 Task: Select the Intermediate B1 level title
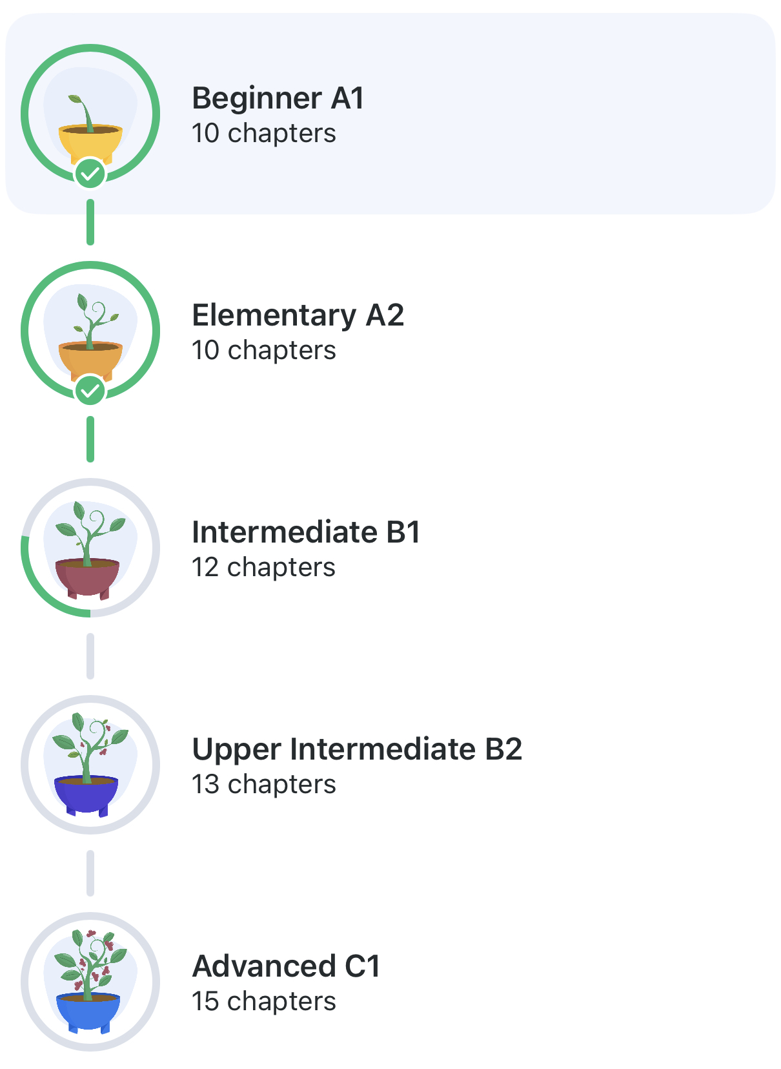point(306,532)
